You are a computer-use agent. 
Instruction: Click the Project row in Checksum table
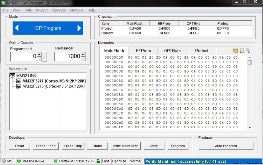point(176,28)
